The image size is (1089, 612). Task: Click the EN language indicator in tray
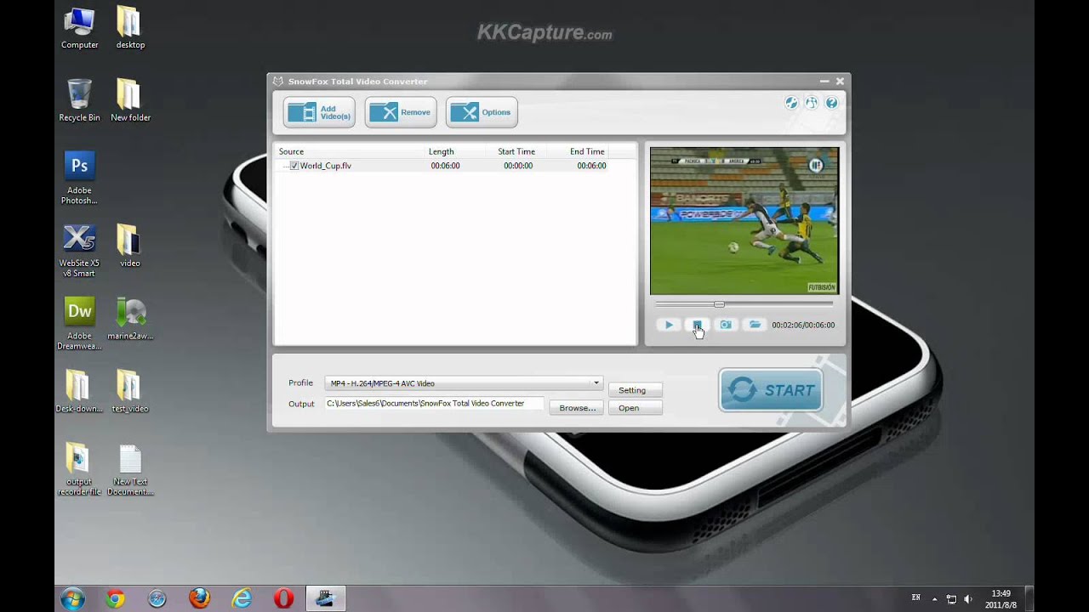(x=916, y=598)
